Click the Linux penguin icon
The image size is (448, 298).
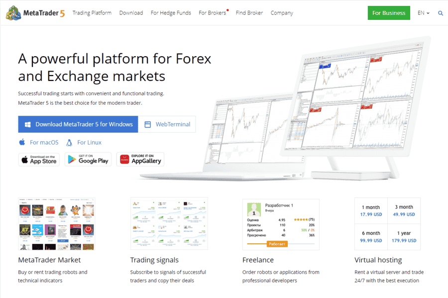coord(69,143)
